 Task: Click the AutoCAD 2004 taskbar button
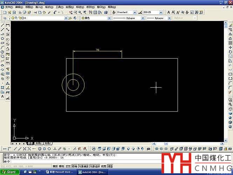pos(92,172)
